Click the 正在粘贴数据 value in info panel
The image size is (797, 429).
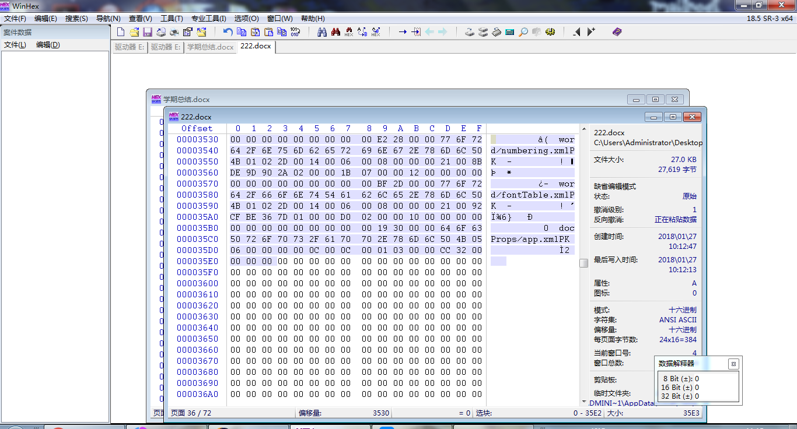tap(676, 220)
